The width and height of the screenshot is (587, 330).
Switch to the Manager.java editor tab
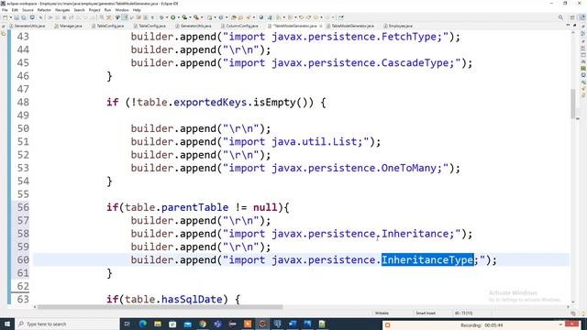[68, 26]
